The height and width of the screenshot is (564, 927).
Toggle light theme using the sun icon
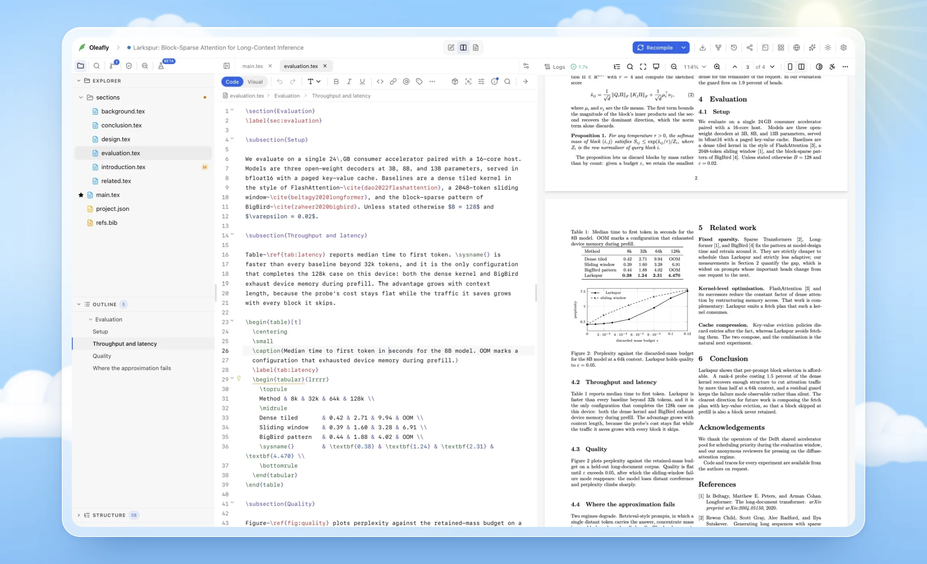(x=828, y=48)
